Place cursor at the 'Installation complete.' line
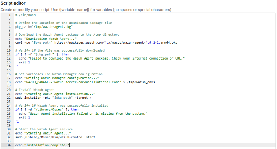 (x=42, y=145)
